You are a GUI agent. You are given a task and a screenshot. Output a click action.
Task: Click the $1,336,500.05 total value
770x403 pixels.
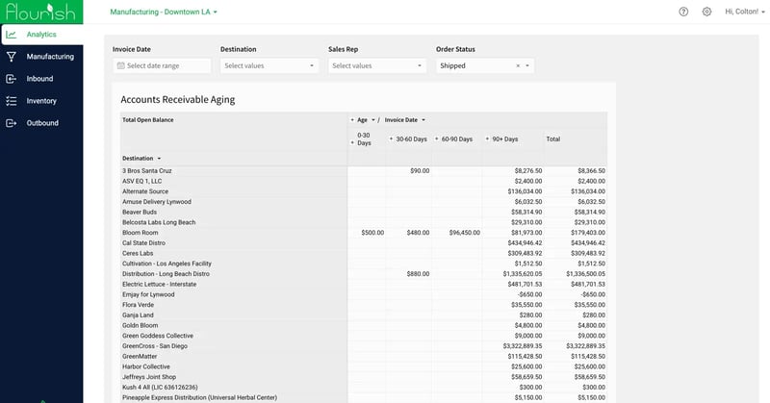(x=586, y=274)
